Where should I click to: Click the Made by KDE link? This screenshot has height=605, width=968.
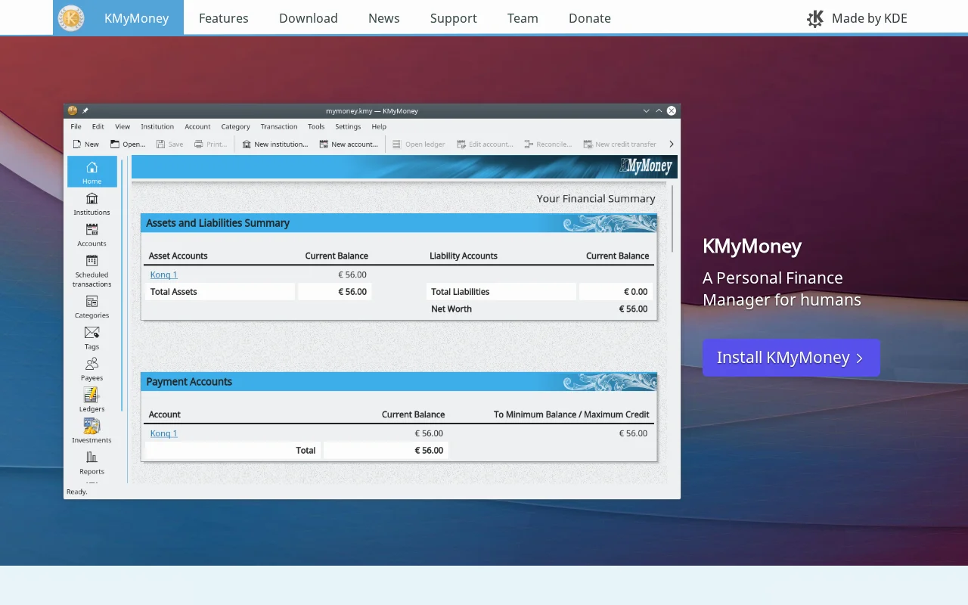[x=857, y=18]
